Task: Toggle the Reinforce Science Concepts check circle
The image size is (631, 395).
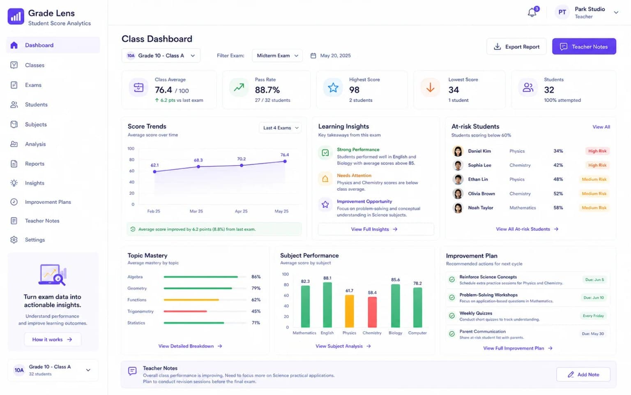Action: point(452,280)
